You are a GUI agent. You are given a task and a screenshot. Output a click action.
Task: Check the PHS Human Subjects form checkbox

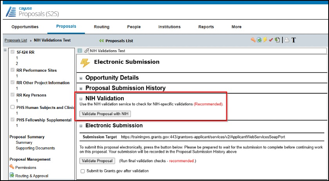click(13, 107)
